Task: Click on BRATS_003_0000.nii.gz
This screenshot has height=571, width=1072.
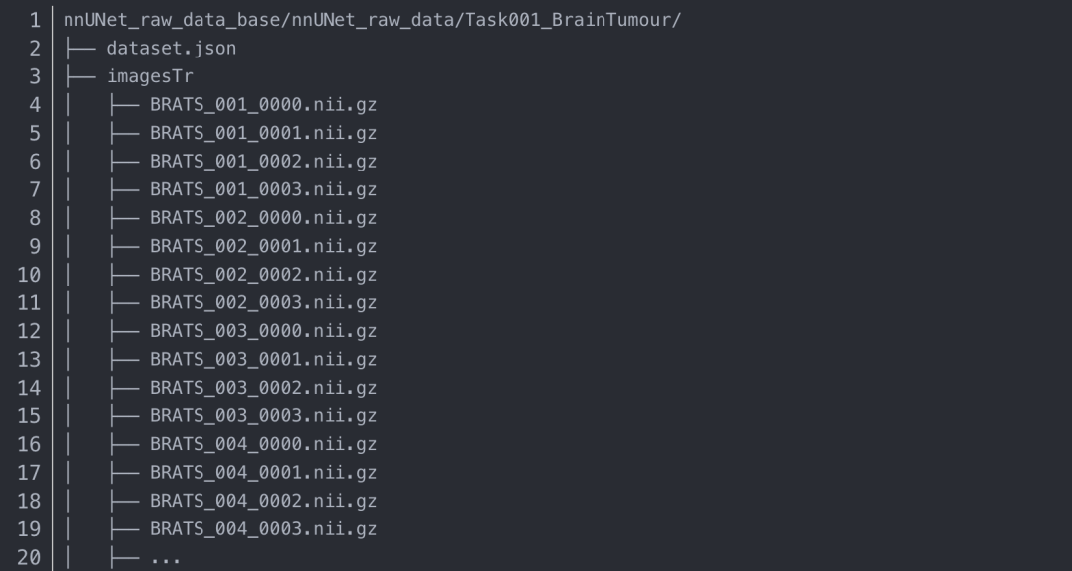Action: click(263, 331)
